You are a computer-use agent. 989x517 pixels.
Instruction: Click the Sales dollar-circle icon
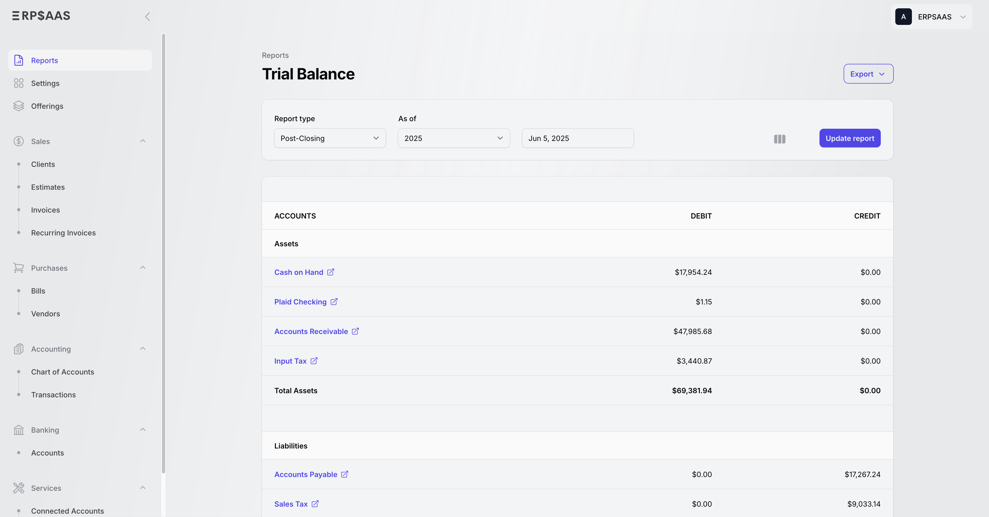pyautogui.click(x=18, y=141)
